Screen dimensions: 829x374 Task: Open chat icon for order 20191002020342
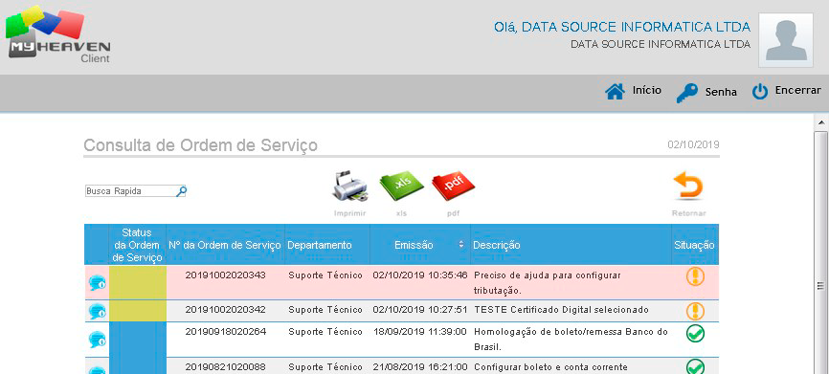coord(98,311)
